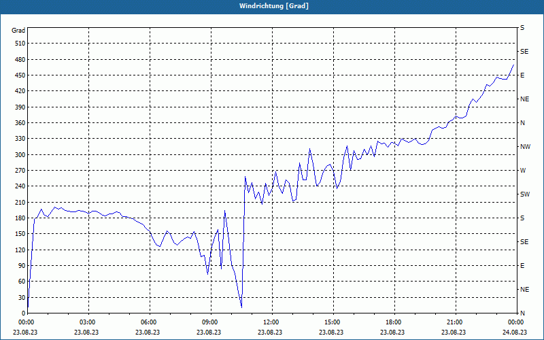
Task: Click the chart title Windrichtung [Grad]
Action: (x=273, y=6)
